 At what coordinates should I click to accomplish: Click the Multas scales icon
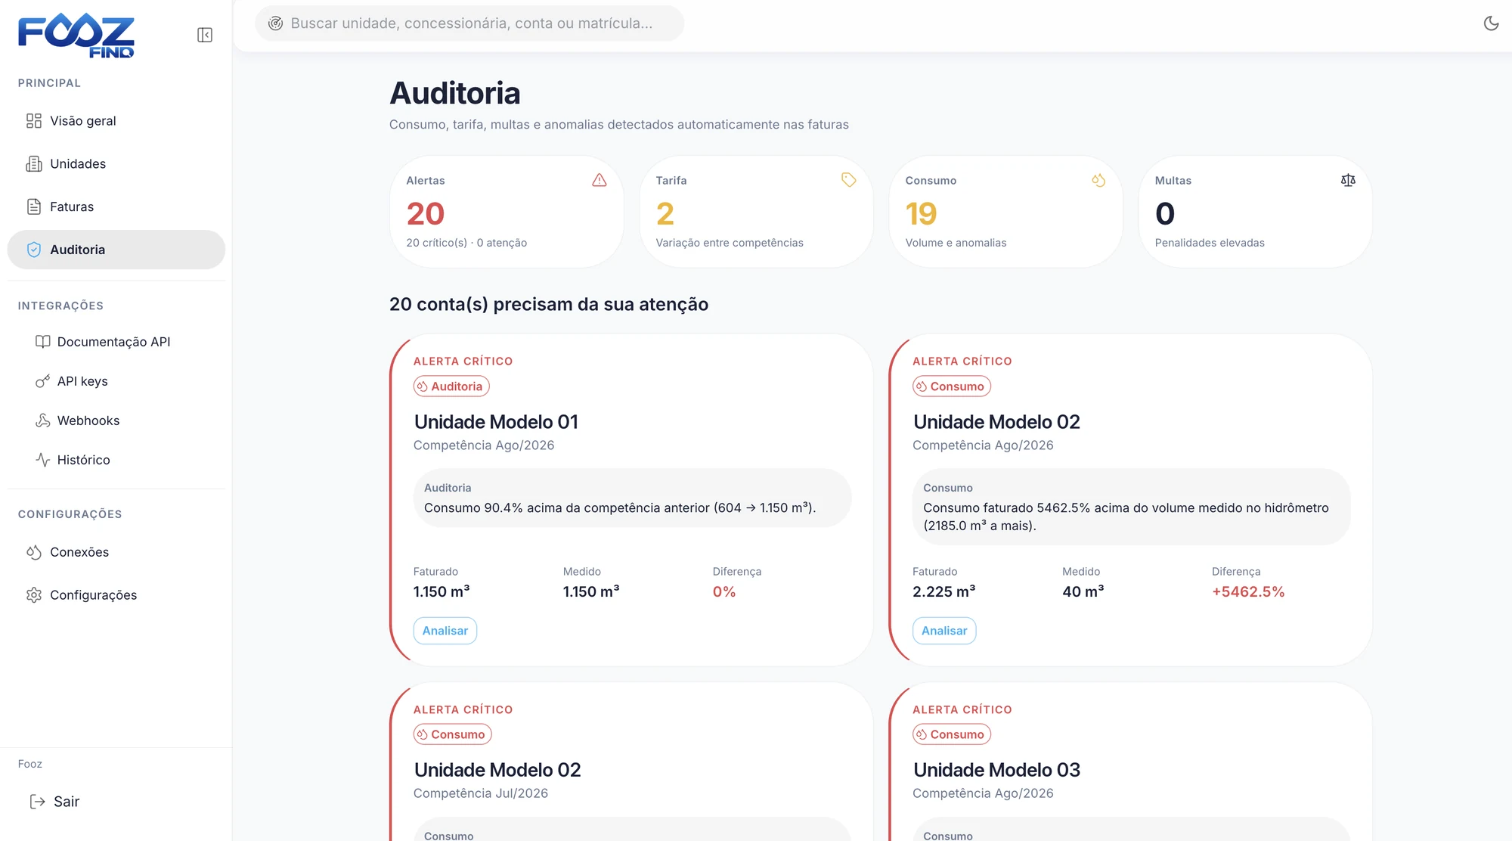pos(1348,180)
